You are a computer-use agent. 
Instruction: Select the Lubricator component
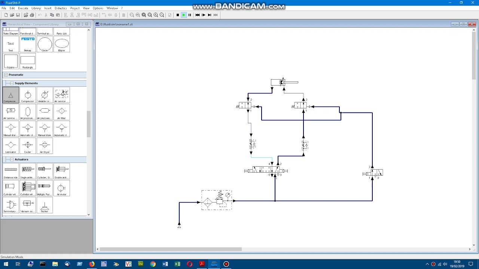pyautogui.click(x=10, y=146)
